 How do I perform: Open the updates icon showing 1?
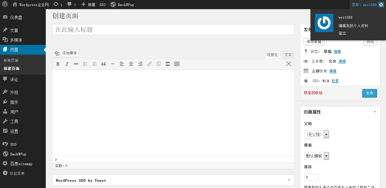coord(58,5)
